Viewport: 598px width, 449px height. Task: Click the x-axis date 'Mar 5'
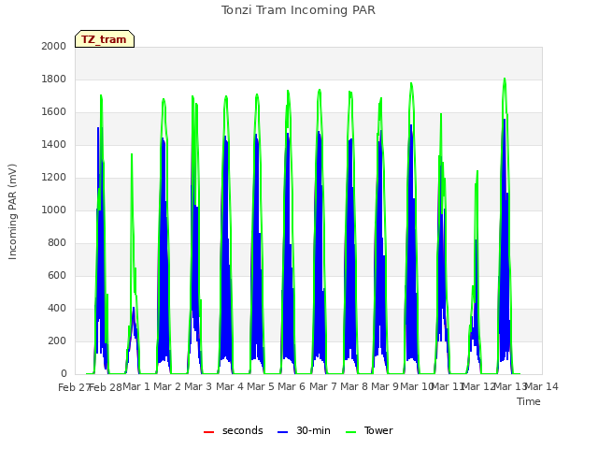[261, 386]
